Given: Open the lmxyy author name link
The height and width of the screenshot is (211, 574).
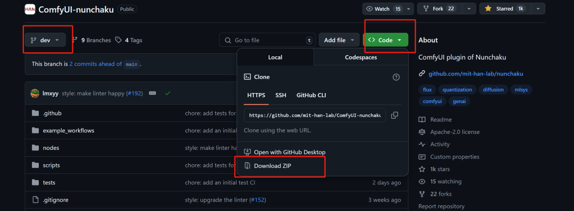Looking at the screenshot, I should pyautogui.click(x=51, y=94).
